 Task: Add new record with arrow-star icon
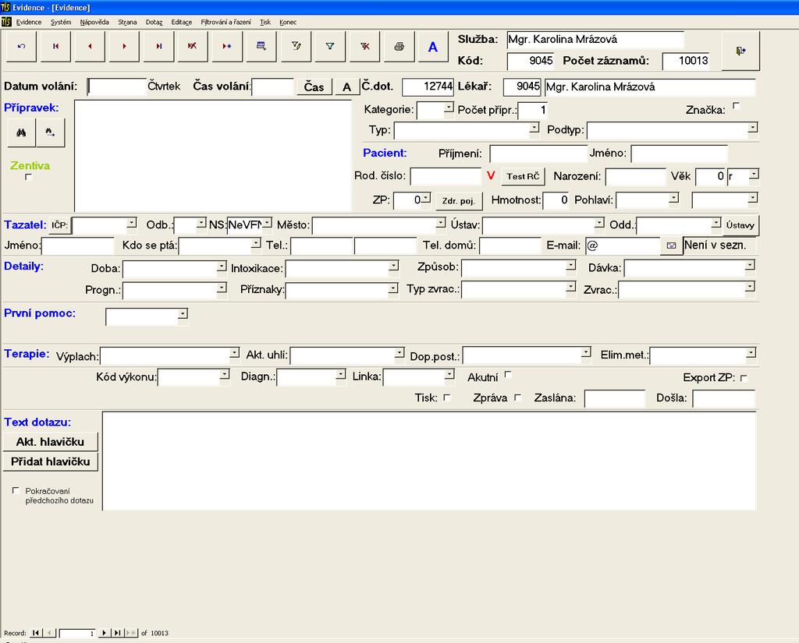coord(227,46)
